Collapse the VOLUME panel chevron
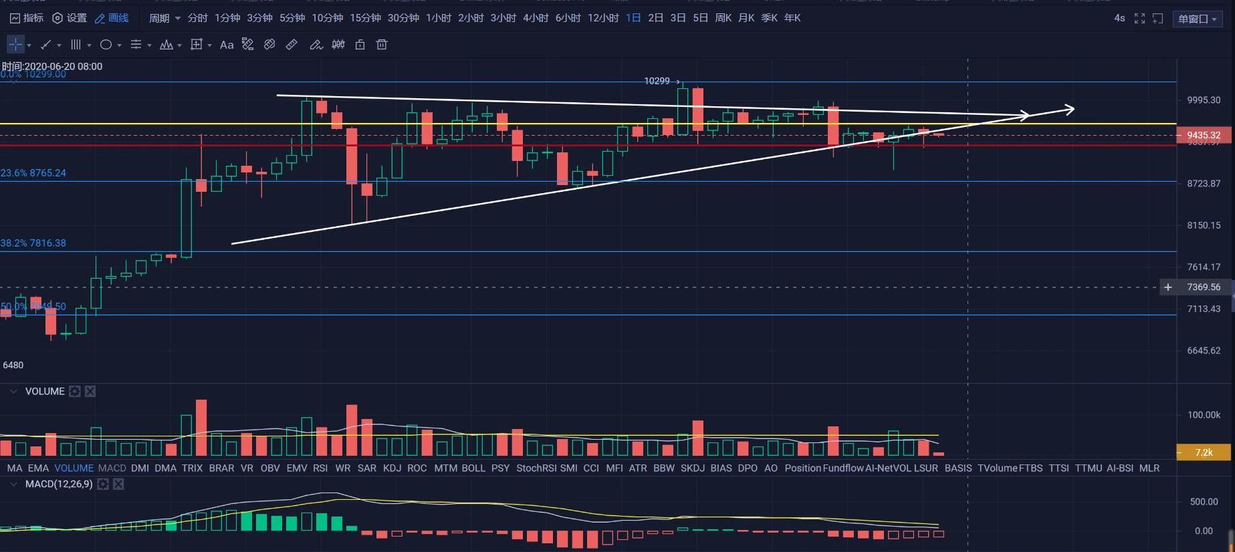Screen dimensions: 1235x552 pyautogui.click(x=13, y=392)
